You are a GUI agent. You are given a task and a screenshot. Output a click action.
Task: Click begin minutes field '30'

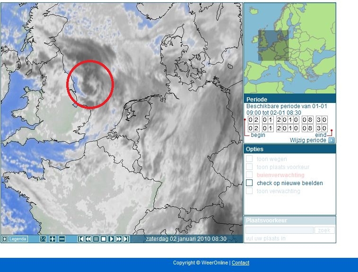click(322, 119)
